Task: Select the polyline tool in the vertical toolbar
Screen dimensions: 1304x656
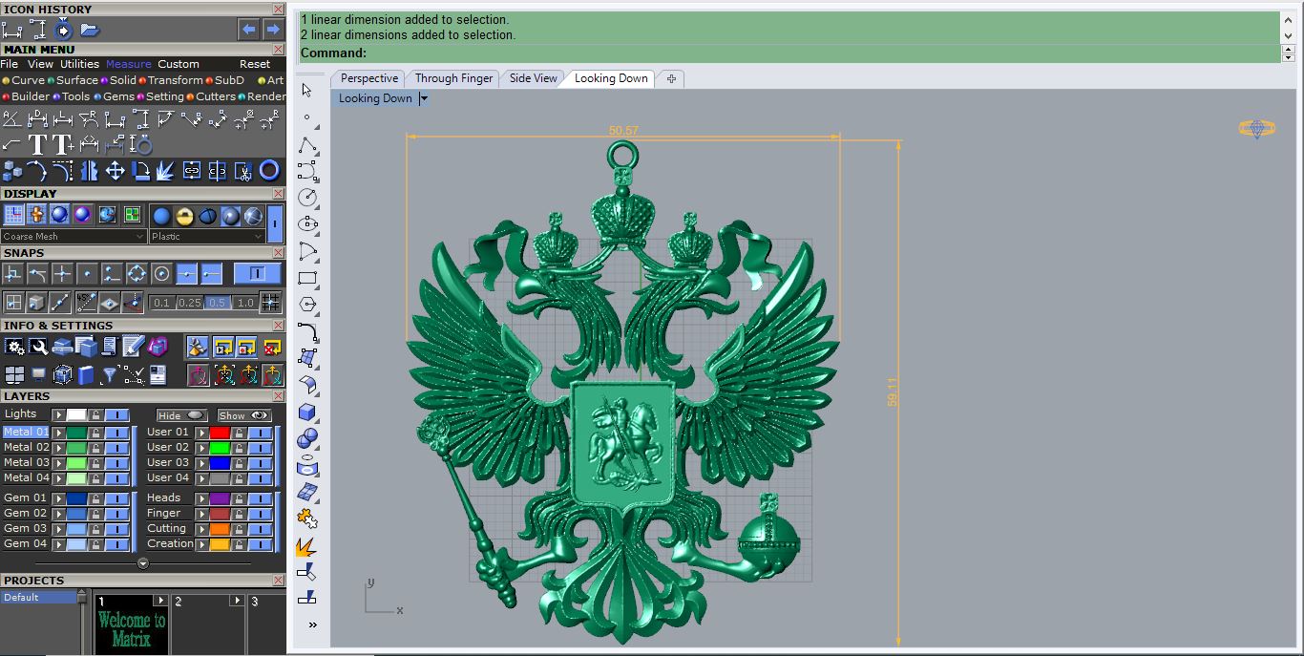Action: tap(307, 145)
